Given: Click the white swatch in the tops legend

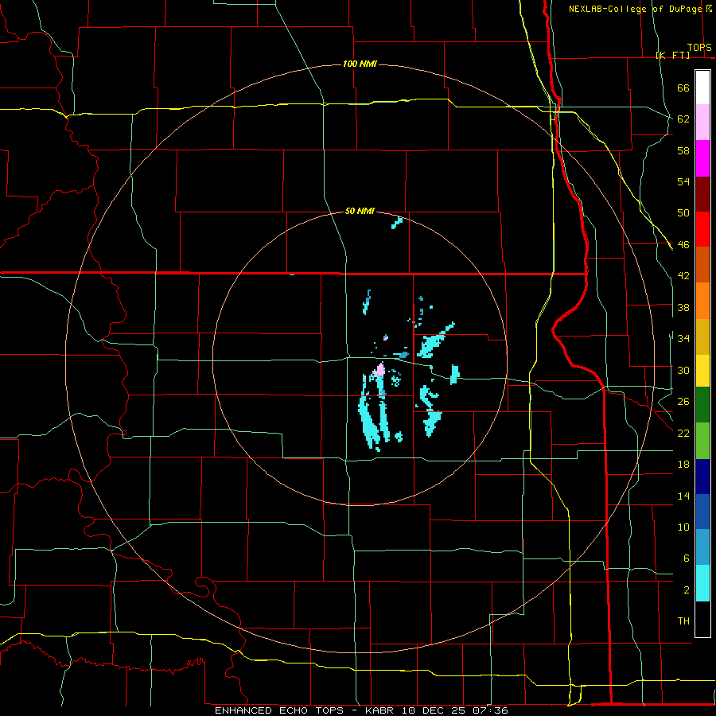Looking at the screenshot, I should tap(702, 88).
